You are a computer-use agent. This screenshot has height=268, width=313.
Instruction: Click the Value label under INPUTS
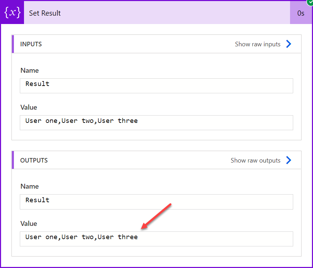[x=29, y=107]
